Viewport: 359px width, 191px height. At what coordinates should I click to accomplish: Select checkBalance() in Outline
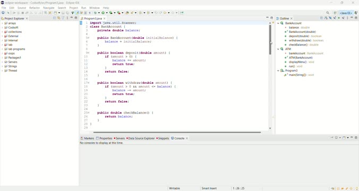click(302, 45)
